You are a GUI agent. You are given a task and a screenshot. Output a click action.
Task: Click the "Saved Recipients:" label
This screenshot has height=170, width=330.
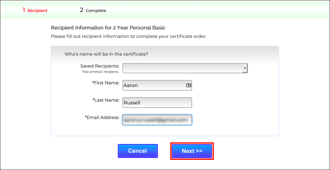coord(100,66)
